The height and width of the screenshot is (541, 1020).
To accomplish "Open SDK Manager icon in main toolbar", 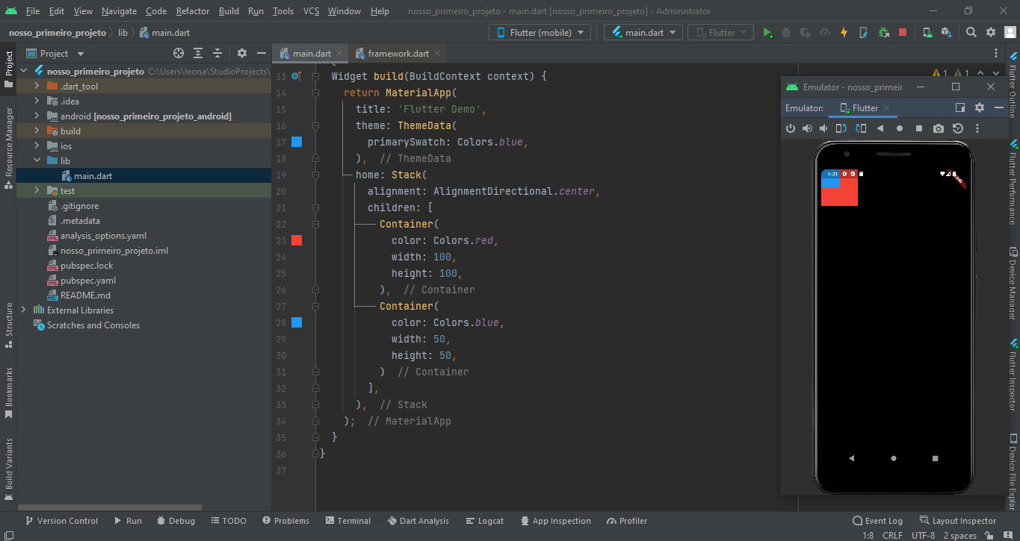I will [947, 32].
